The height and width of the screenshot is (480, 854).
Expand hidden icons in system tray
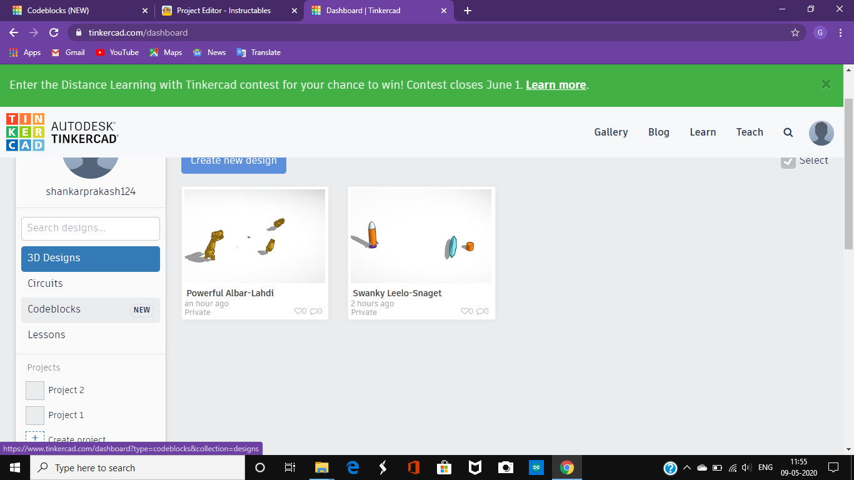click(x=686, y=467)
